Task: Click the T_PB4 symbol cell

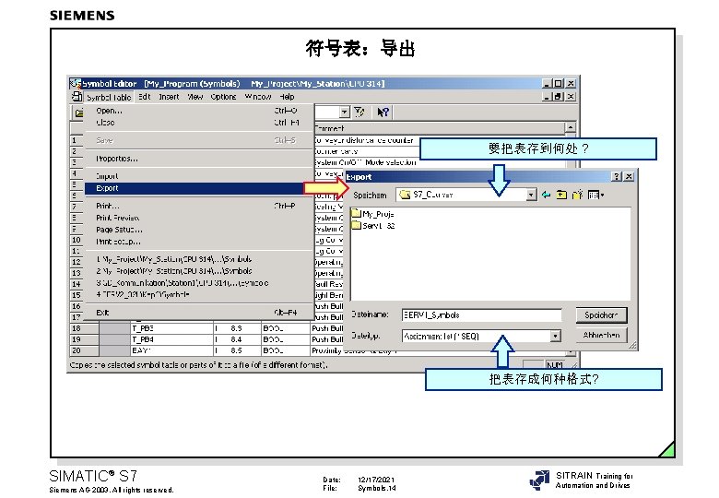Action: pos(172,339)
